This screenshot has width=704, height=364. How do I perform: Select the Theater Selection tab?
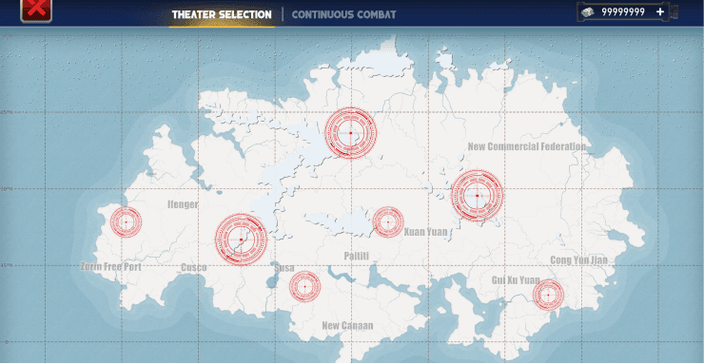pyautogui.click(x=222, y=14)
